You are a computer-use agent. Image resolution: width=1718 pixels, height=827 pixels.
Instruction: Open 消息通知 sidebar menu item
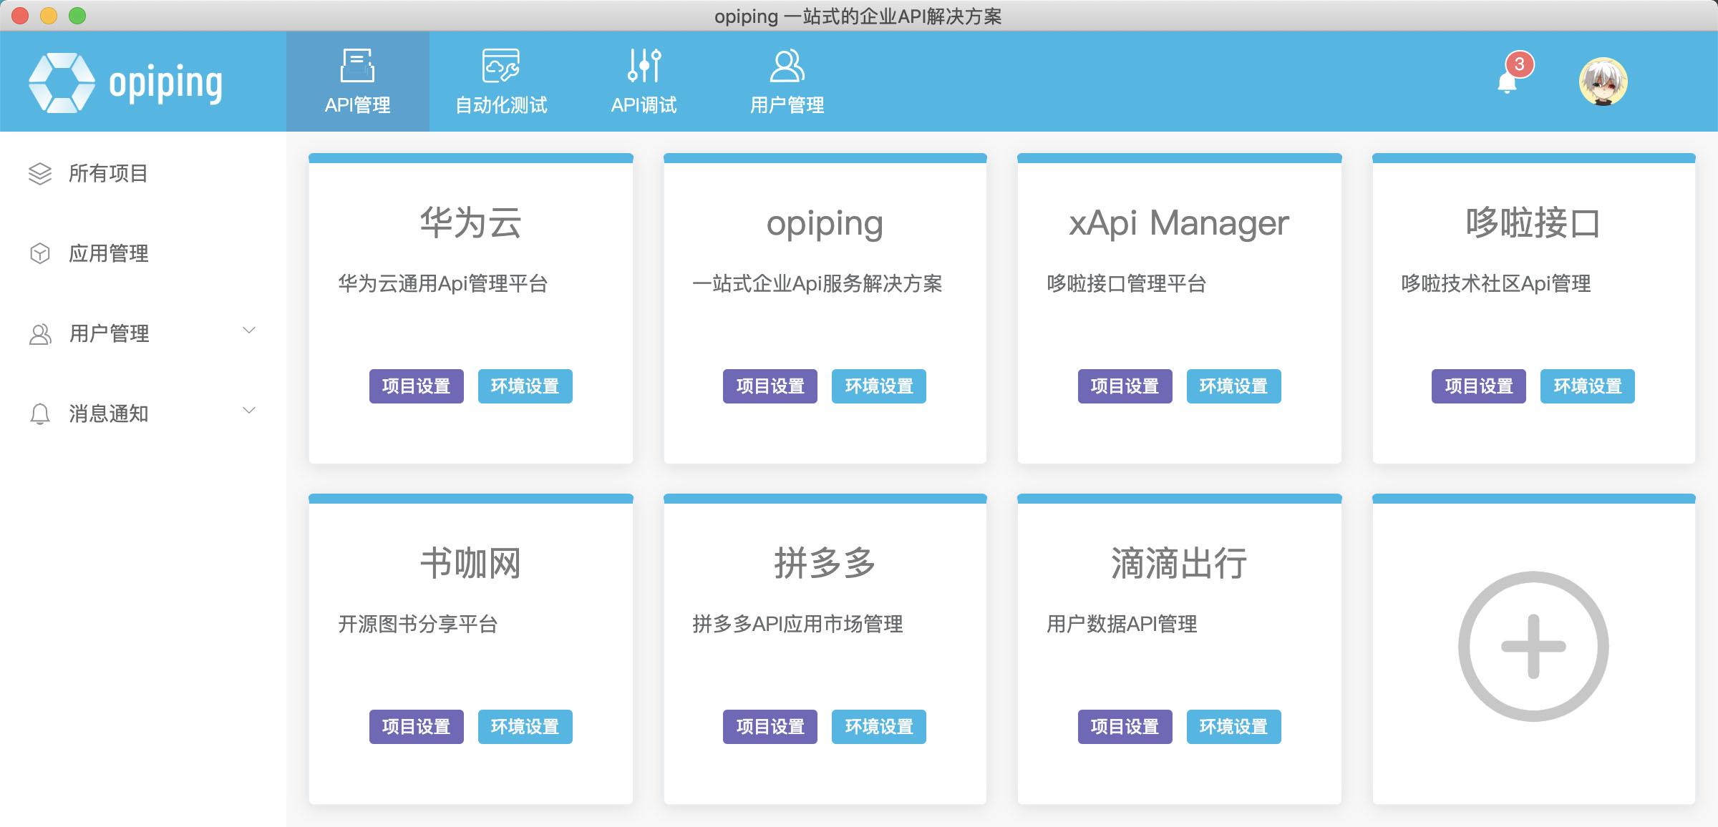tap(143, 413)
